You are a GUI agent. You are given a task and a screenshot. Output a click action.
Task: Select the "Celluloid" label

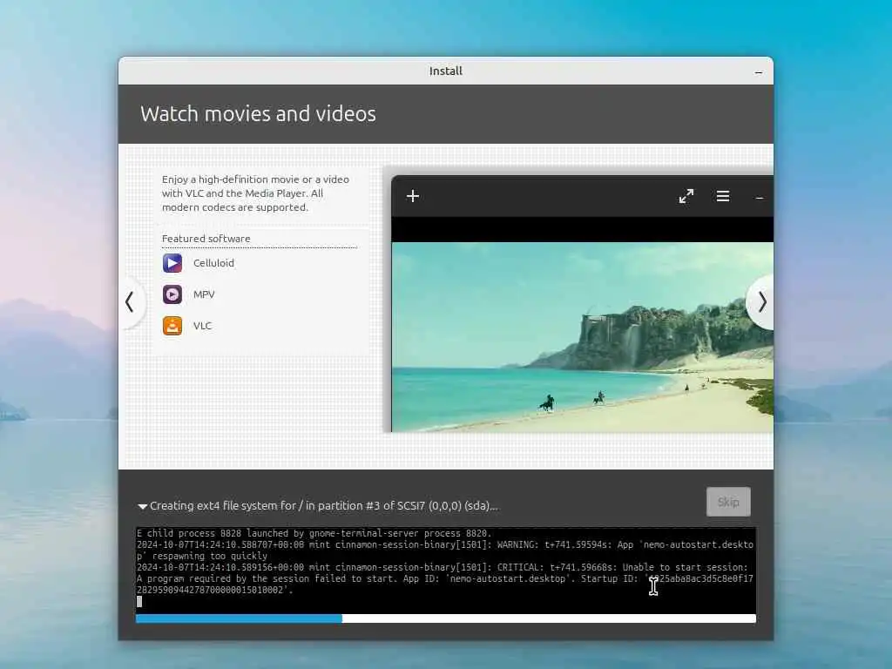(213, 263)
